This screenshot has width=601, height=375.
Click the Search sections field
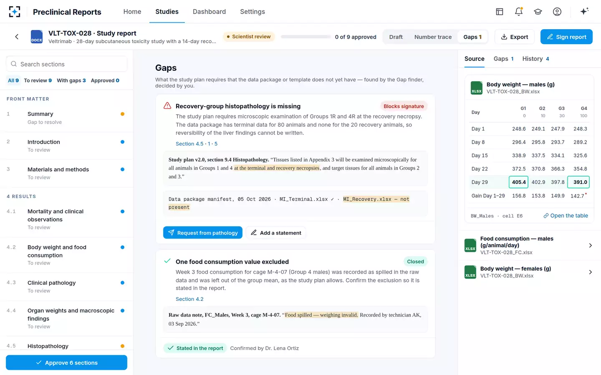point(66,64)
